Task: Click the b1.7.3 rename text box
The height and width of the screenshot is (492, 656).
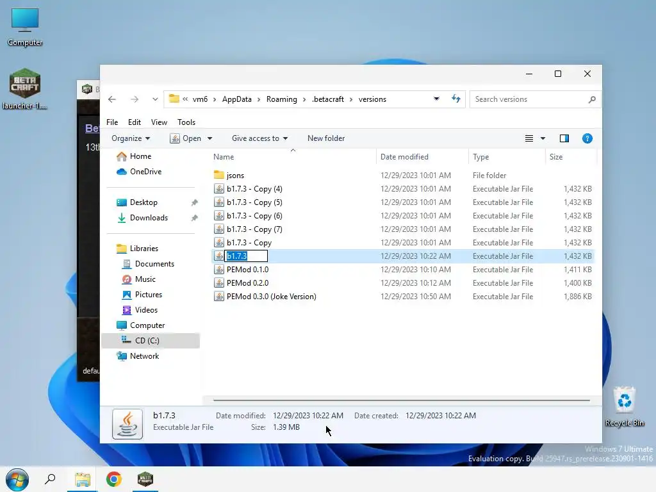Action: 246,256
